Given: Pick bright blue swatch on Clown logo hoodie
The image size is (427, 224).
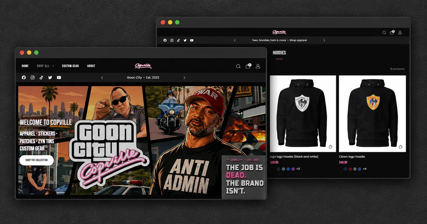Looking at the screenshot, I should point(359,169).
